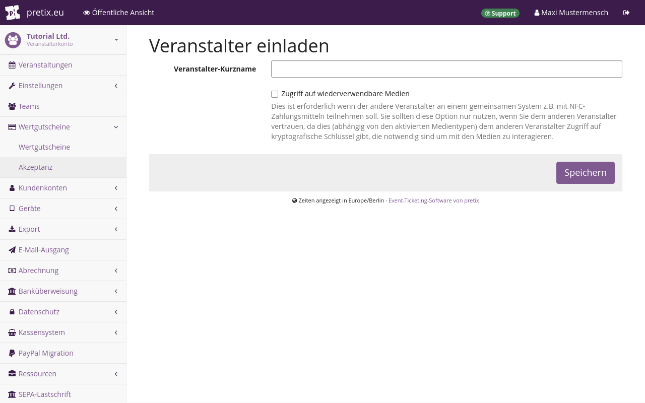
Task: Click the E-Mail-Ausgang paper plane icon
Action: pyautogui.click(x=12, y=250)
